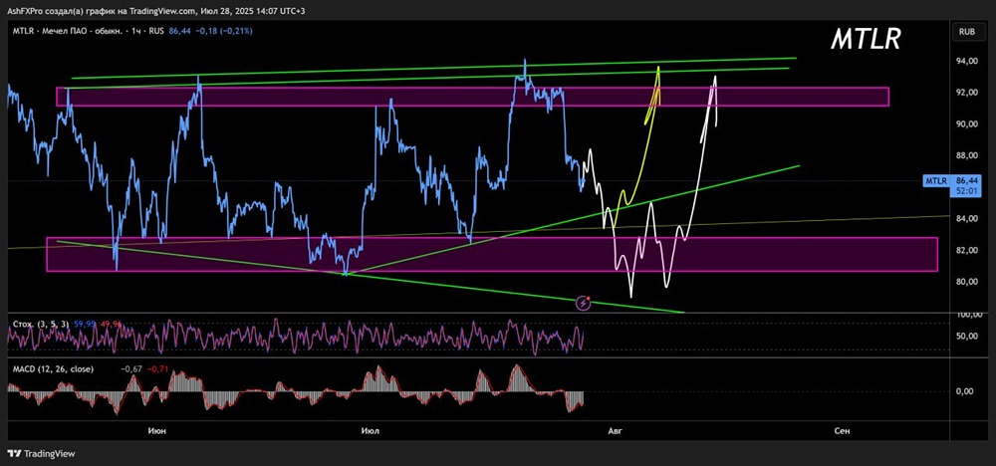
Task: Click the 88,00 price axis level
Action: pyautogui.click(x=969, y=155)
